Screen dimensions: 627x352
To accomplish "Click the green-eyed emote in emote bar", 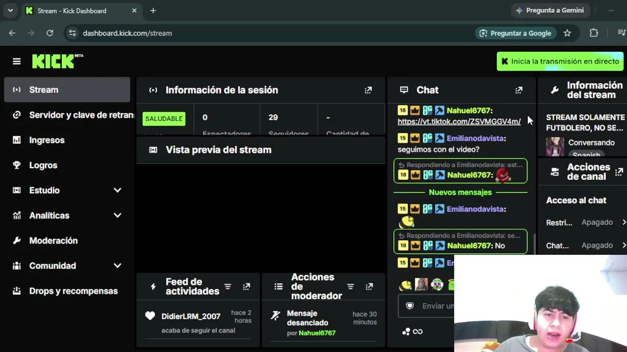I will 437,285.
